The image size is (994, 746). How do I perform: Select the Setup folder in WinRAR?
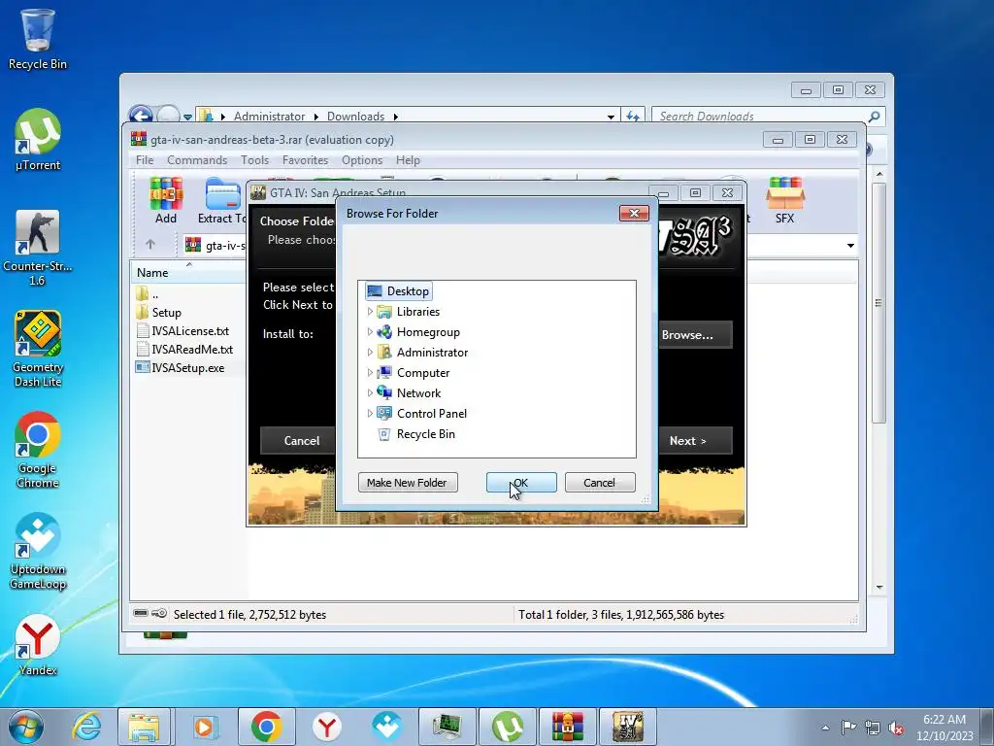point(159,312)
